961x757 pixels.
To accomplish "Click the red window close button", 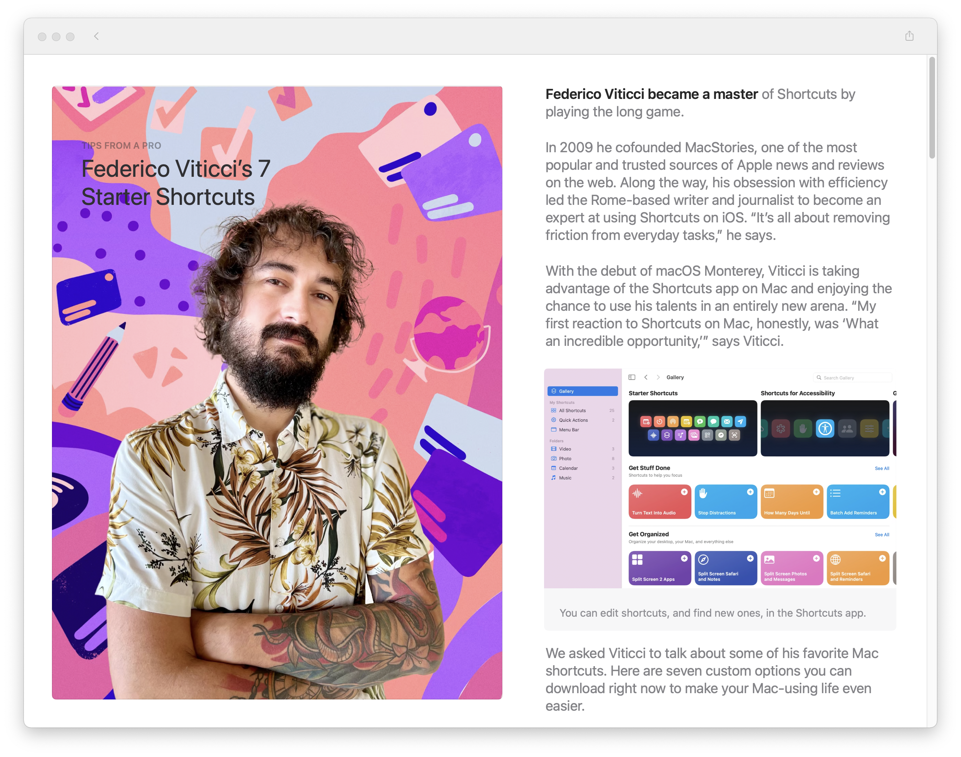I will pyautogui.click(x=42, y=37).
